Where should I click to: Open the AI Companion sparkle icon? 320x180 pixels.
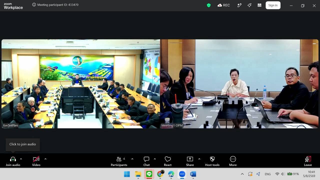[x=249, y=5]
